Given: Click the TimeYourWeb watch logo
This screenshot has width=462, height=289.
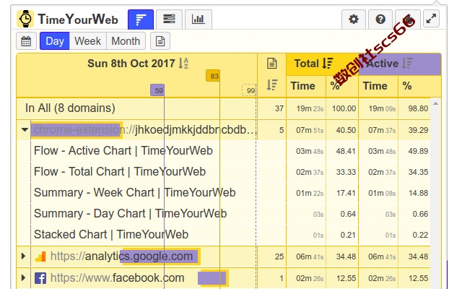Looking at the screenshot, I should [25, 19].
